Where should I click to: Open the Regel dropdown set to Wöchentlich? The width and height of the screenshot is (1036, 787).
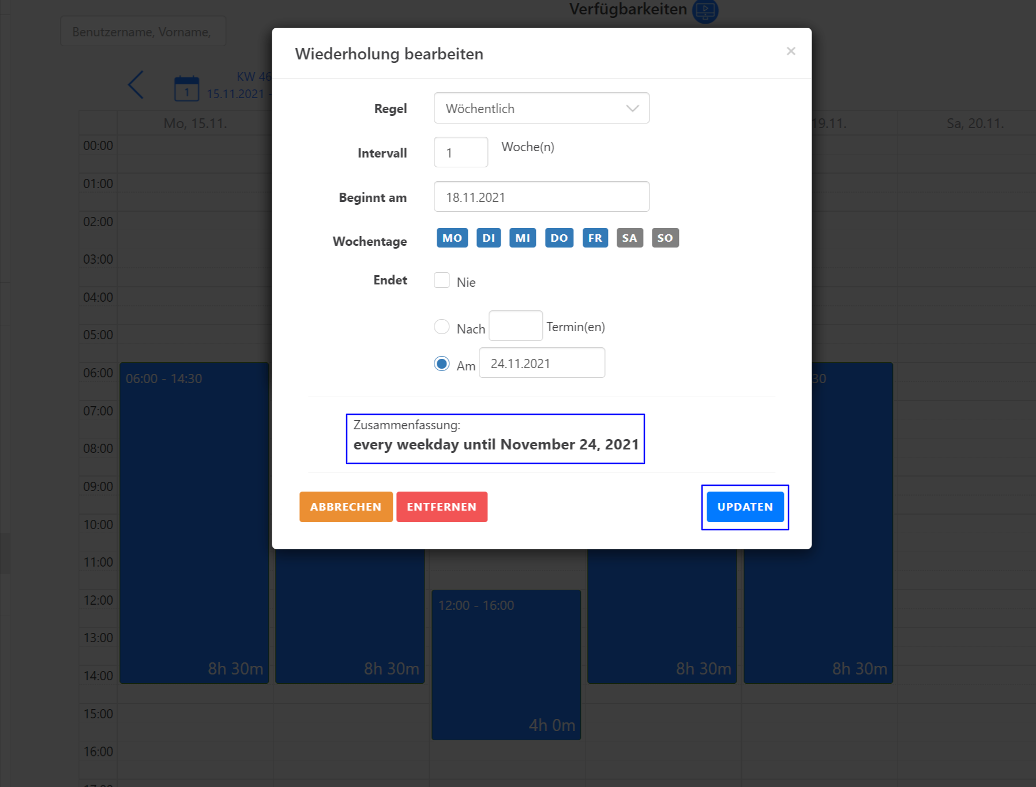pyautogui.click(x=541, y=108)
